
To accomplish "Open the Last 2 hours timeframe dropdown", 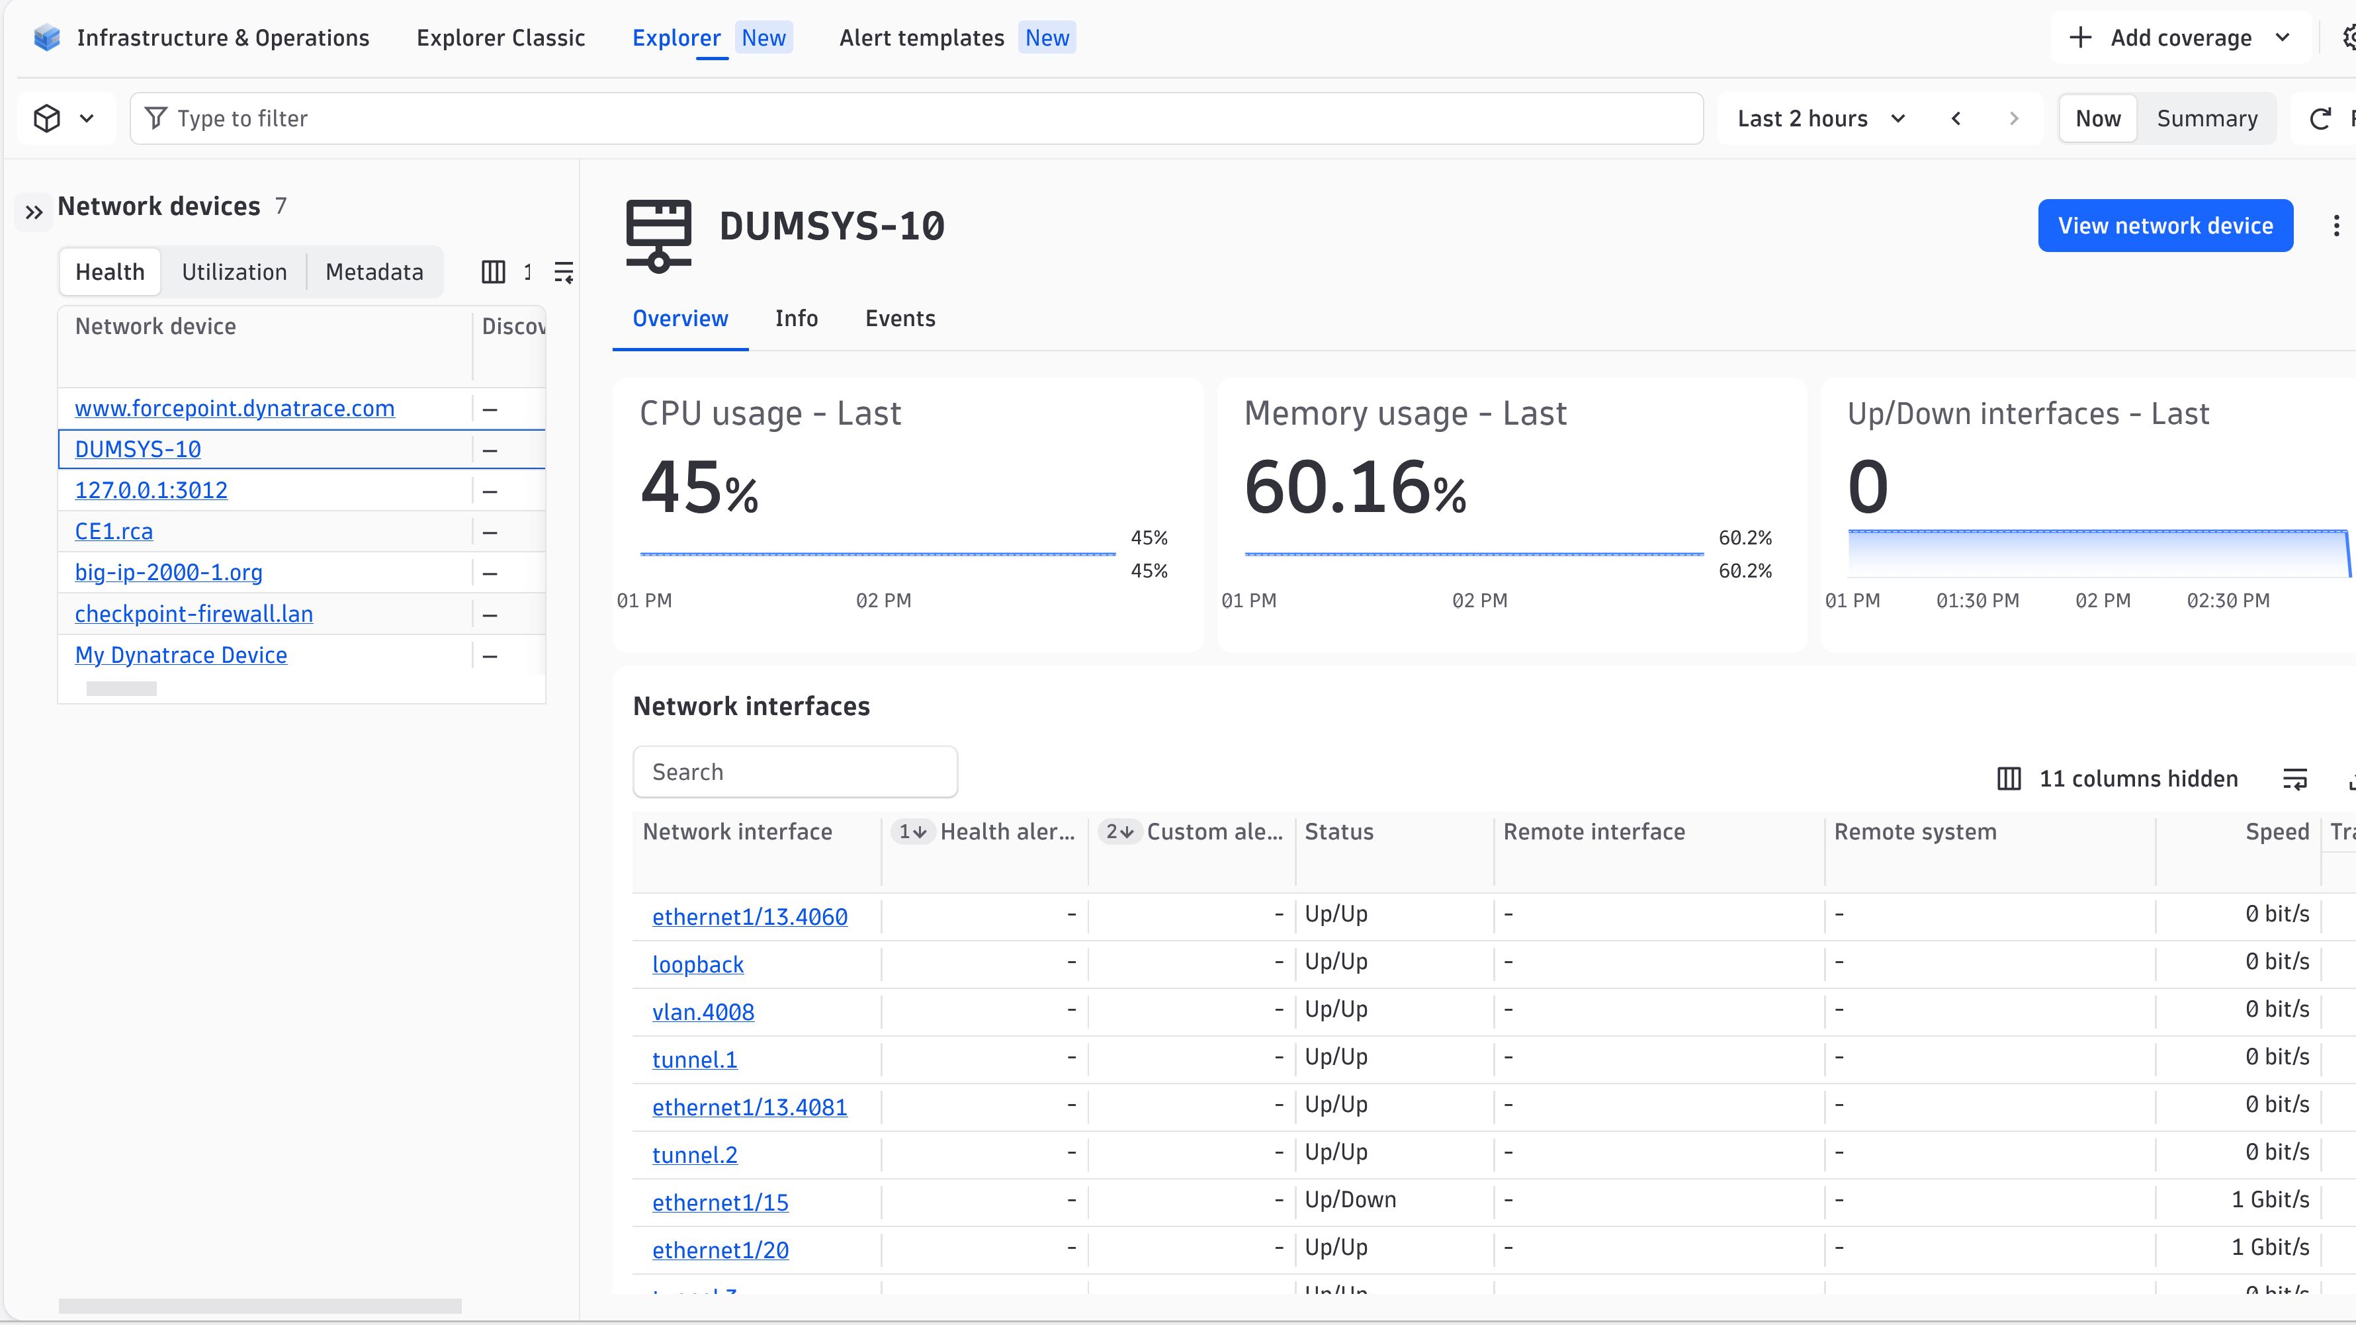I will pyautogui.click(x=1821, y=118).
